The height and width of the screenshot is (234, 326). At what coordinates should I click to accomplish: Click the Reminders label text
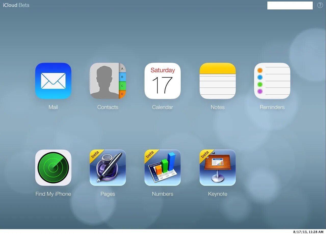pos(272,107)
